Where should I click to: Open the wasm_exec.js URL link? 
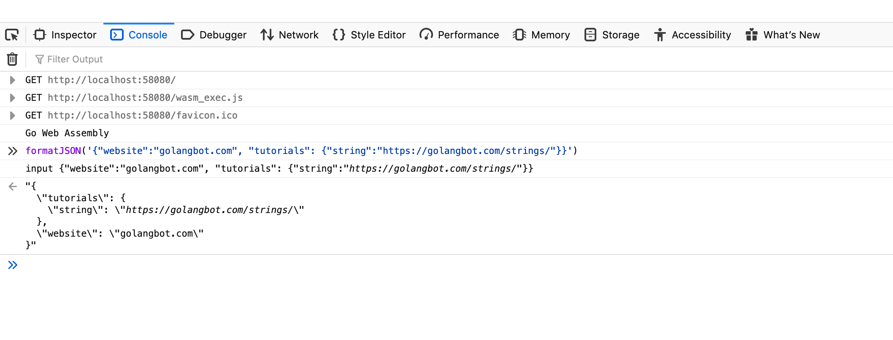click(x=145, y=98)
